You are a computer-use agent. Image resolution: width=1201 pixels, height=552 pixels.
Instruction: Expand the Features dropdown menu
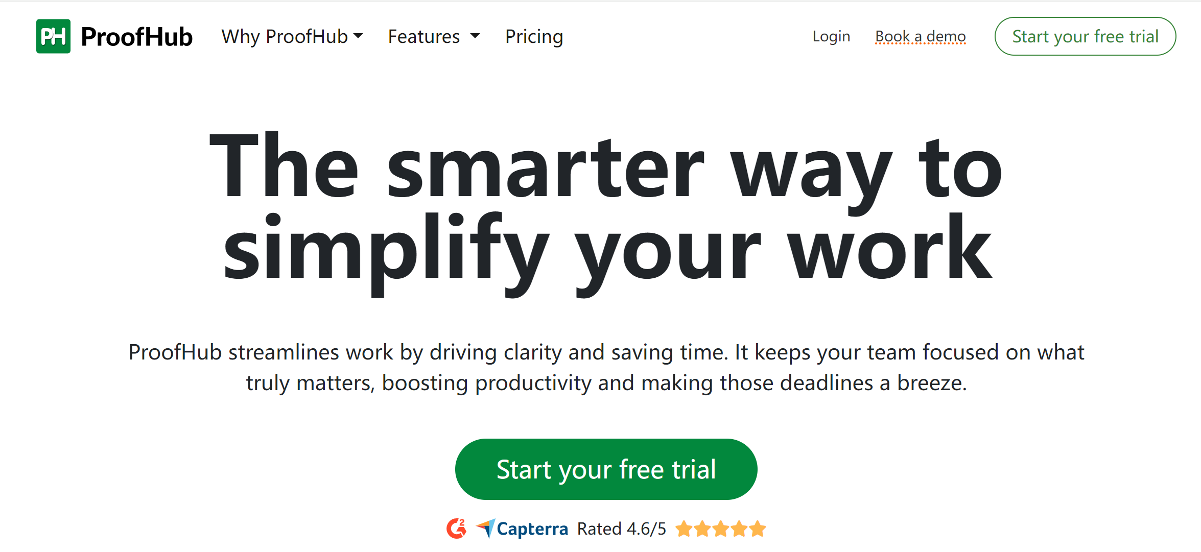(434, 35)
